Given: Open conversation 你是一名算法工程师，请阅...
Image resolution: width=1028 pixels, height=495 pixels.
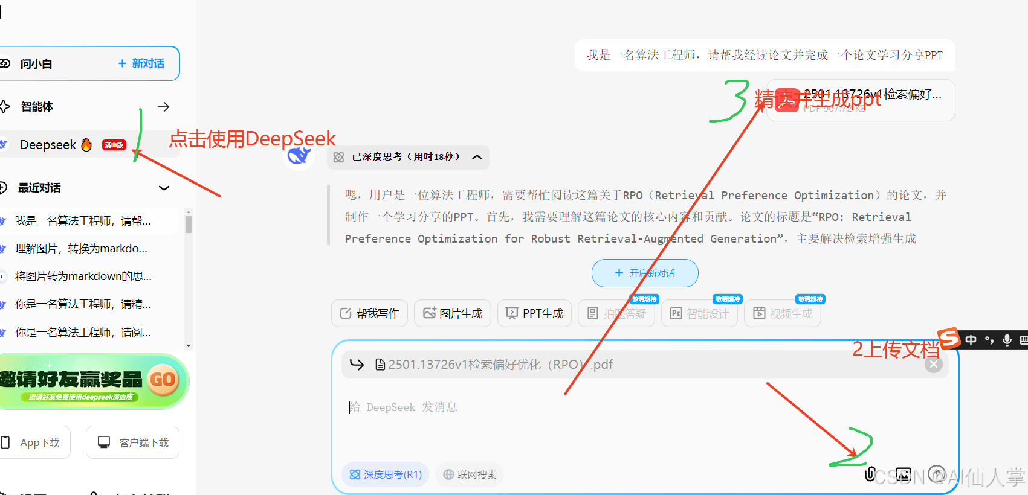Looking at the screenshot, I should (x=83, y=333).
